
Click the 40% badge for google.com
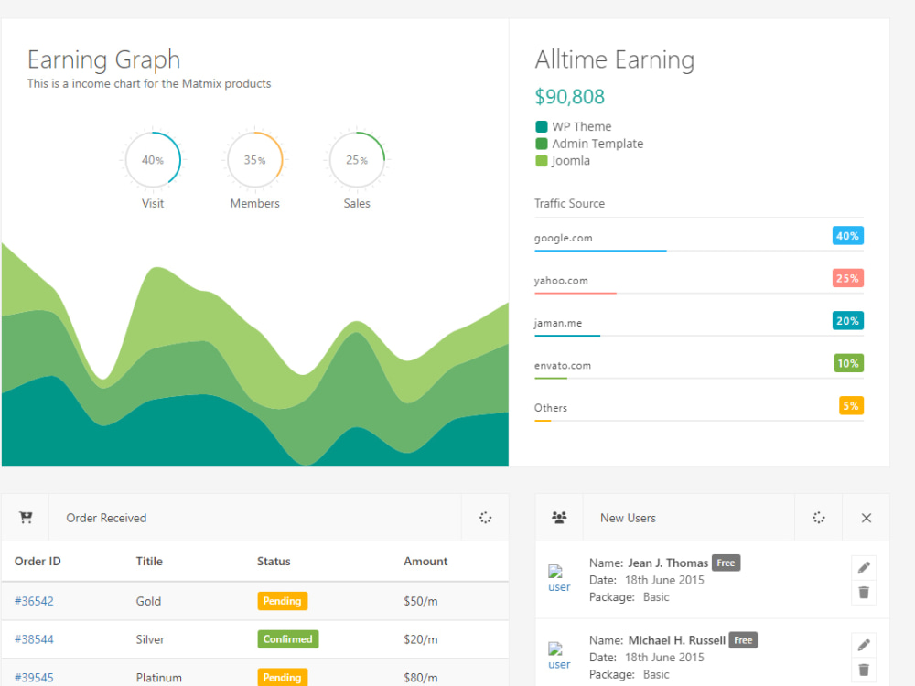pos(848,236)
